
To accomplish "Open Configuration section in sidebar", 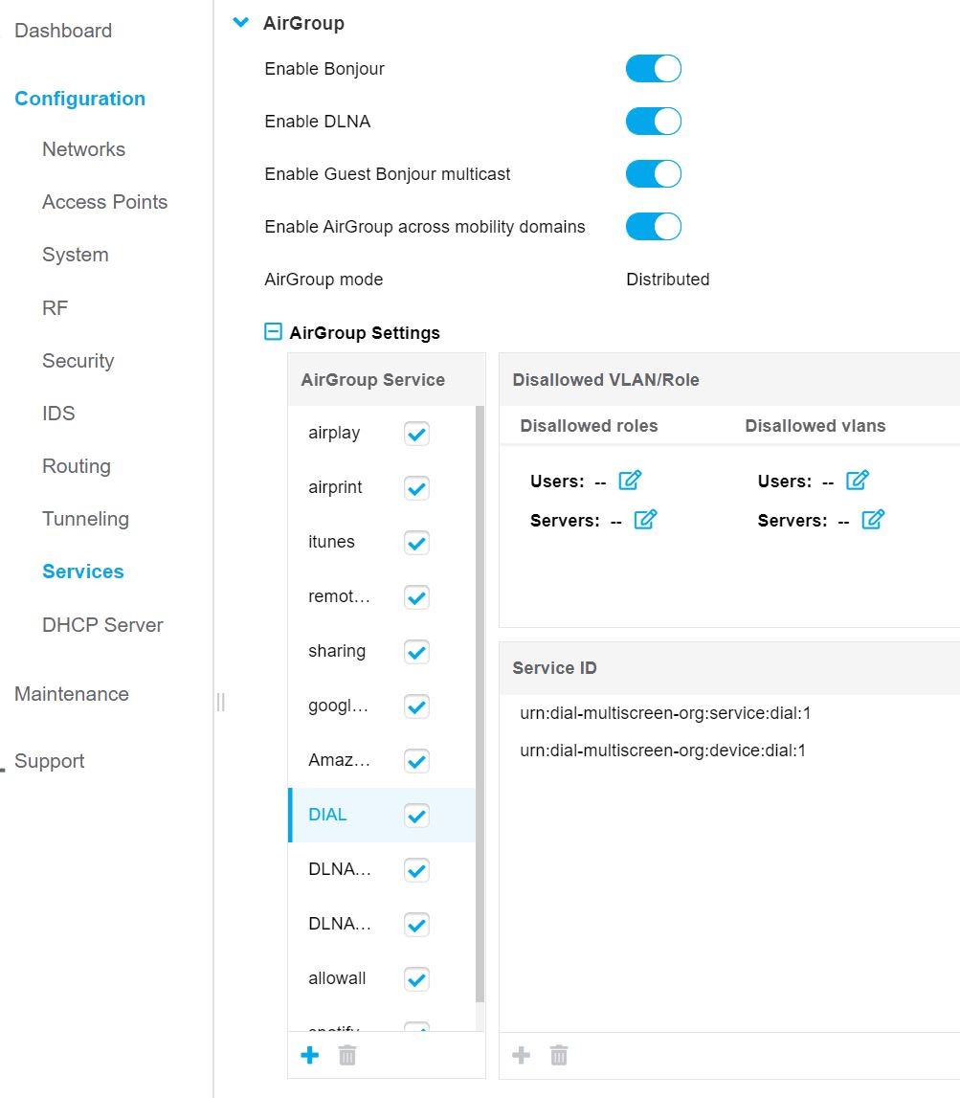I will [79, 99].
